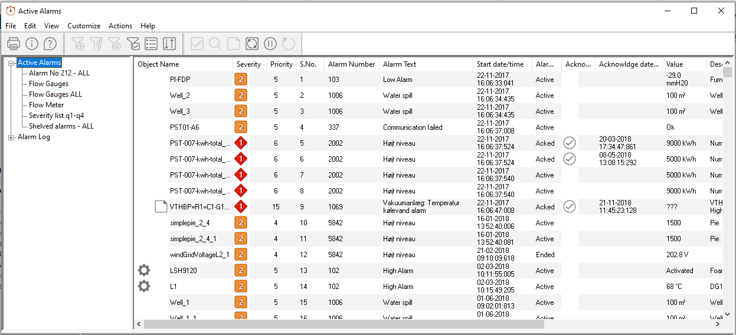
Task: Click the vertical scrollbar up arrow
Action: [x=729, y=63]
